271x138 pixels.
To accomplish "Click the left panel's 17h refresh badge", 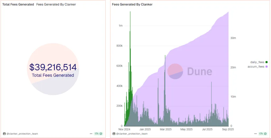I will pos(98,134).
